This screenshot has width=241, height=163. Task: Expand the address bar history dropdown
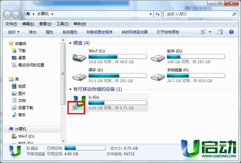coord(151,14)
